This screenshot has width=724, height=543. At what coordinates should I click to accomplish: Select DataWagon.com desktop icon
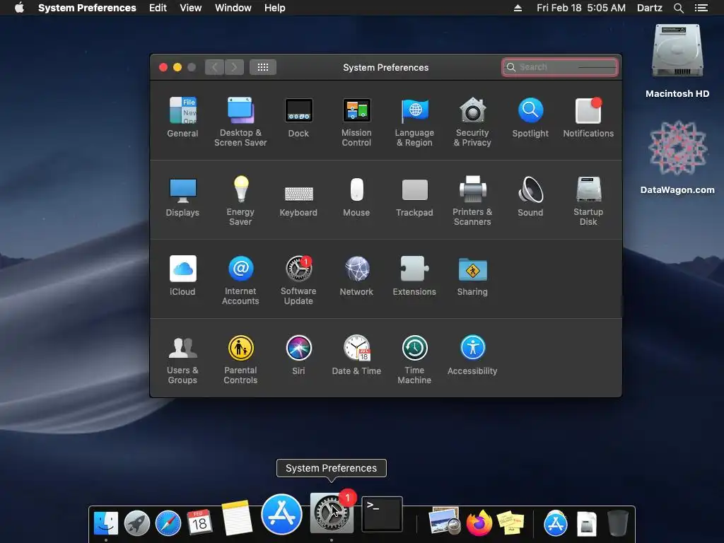pos(677,157)
